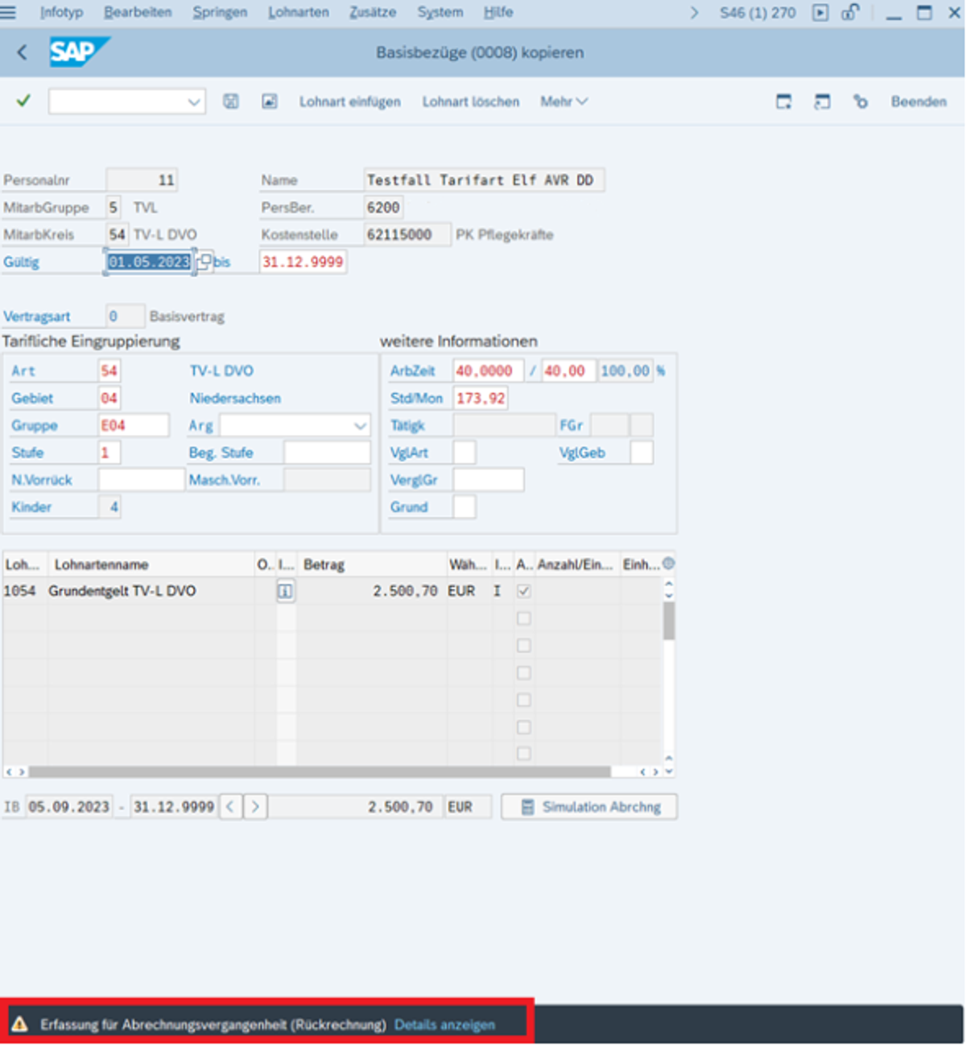Expand the top-right chevron arrow
Viewport: 966px width, 1046px height.
tap(695, 13)
